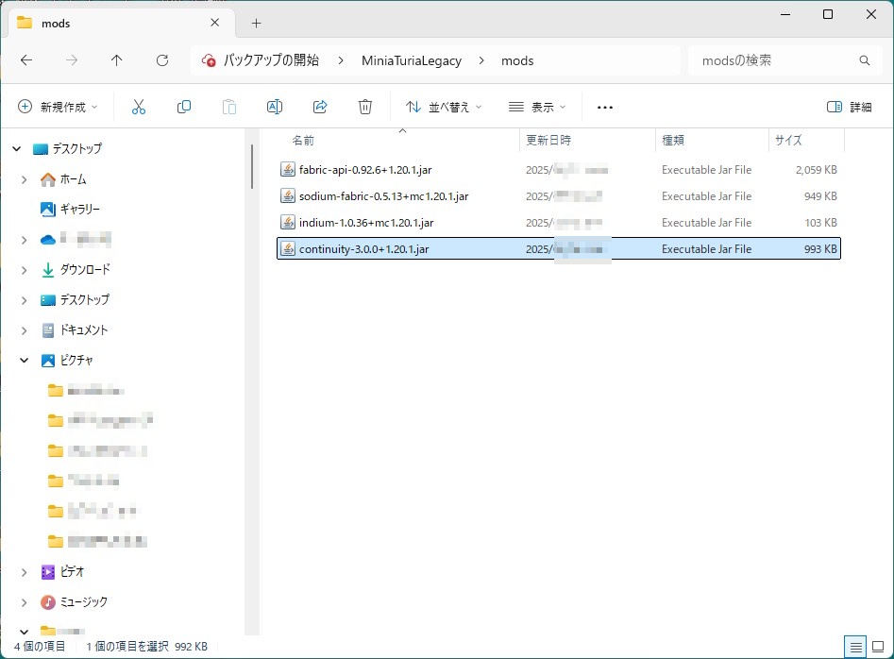This screenshot has height=659, width=894.
Task: Expand the ドキュメント tree node
Action: coord(24,330)
